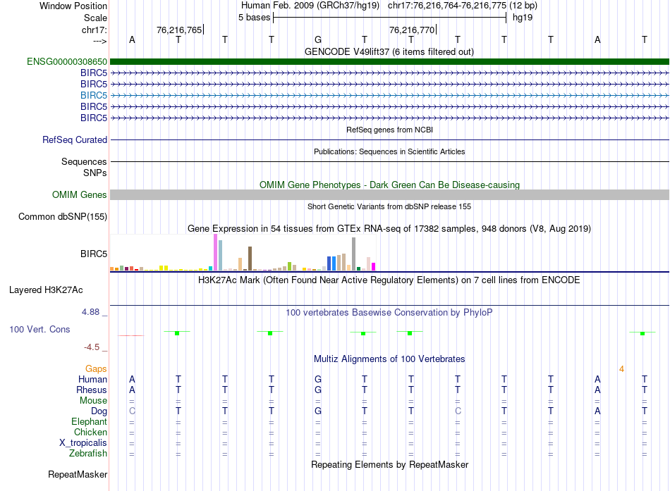Click the Elephant species label
Screen dimensions: 670x491
click(90, 422)
